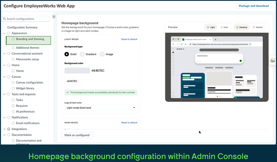277x162 pixels.
Task: Click the #E4E7EC hex input field
Action: tap(74, 81)
